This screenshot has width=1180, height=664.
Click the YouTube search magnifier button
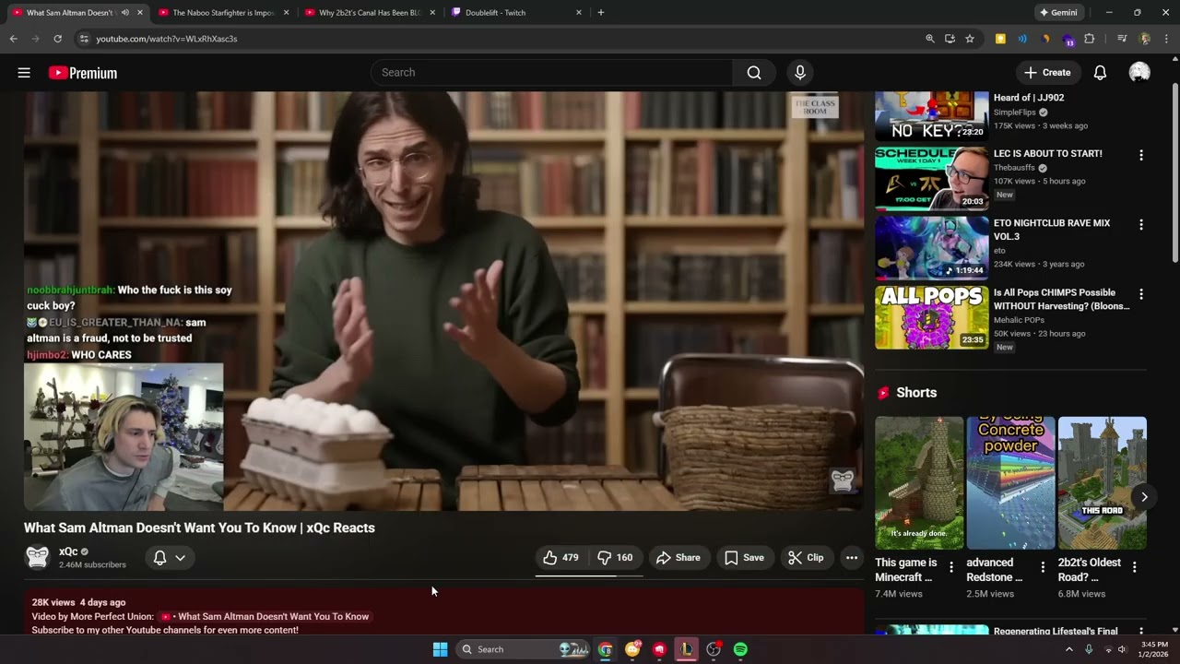click(x=754, y=73)
